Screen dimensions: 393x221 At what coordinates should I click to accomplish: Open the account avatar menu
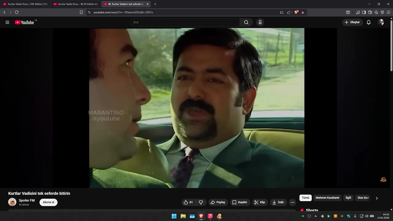tap(381, 22)
